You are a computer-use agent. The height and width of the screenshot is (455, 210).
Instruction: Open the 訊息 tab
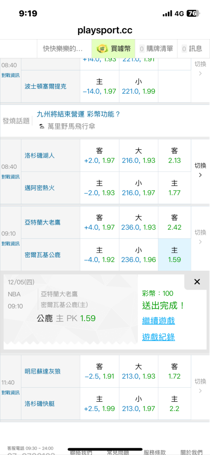point(192,49)
